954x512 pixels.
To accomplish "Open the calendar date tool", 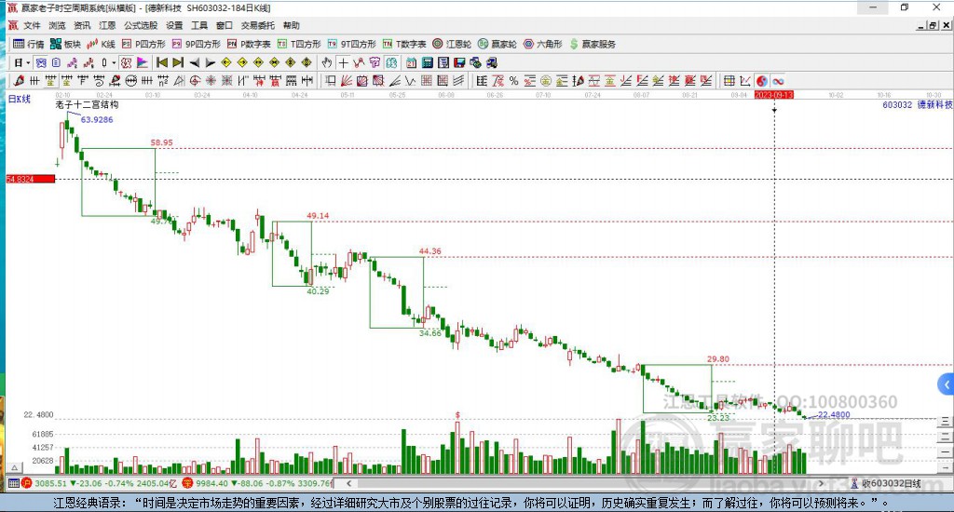I will [411, 62].
